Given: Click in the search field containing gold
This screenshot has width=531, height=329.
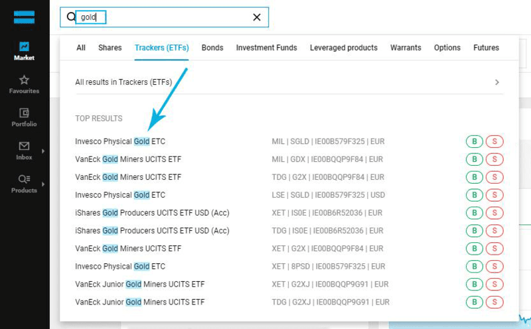Looking at the screenshot, I should click(x=164, y=17).
